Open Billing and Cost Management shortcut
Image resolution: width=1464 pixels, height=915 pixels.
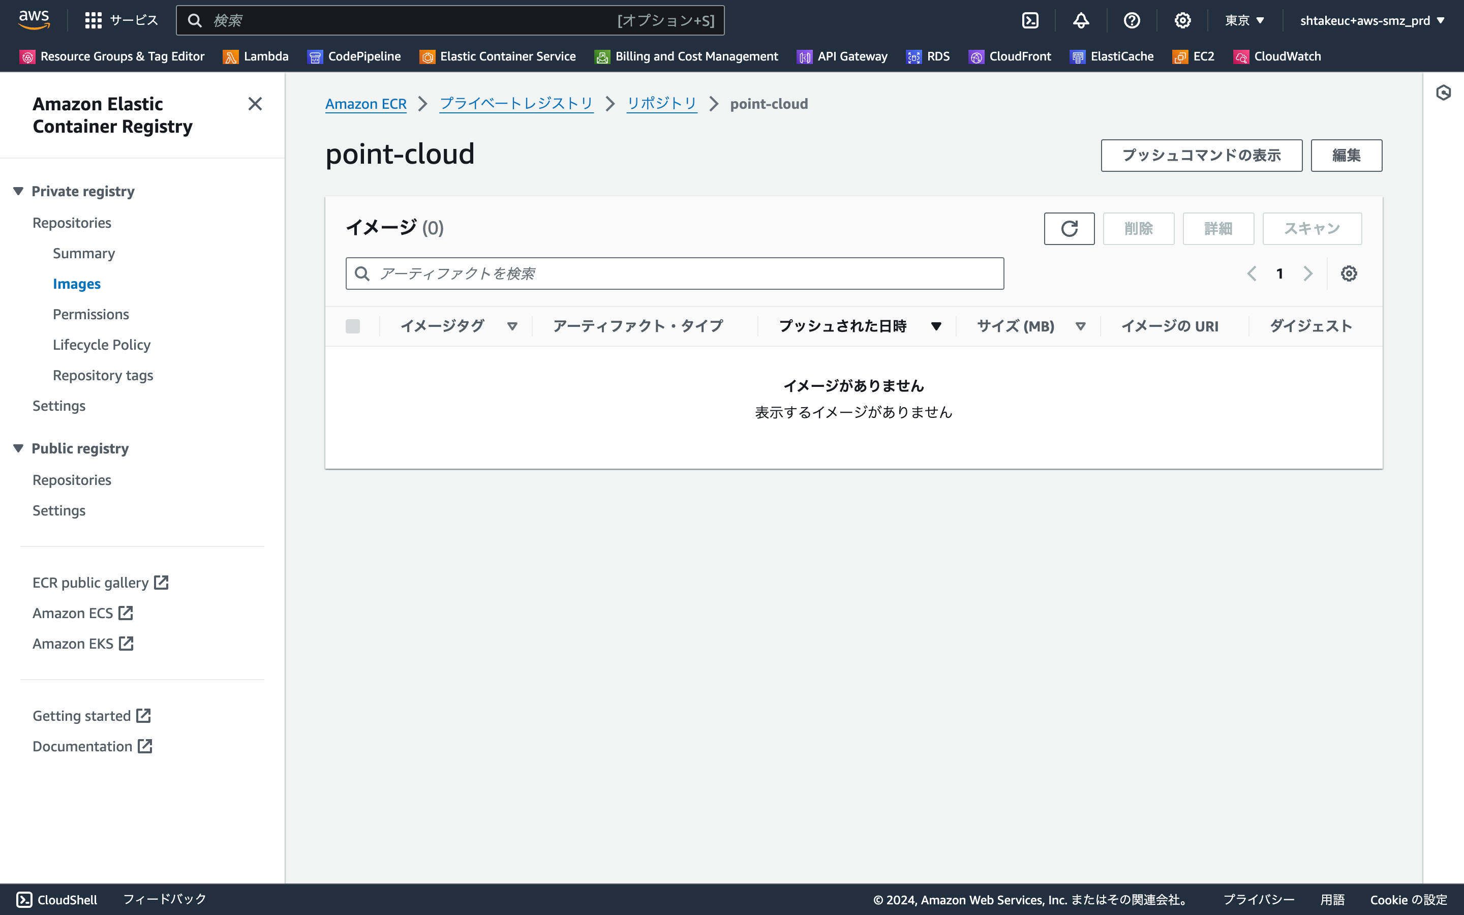pos(686,56)
